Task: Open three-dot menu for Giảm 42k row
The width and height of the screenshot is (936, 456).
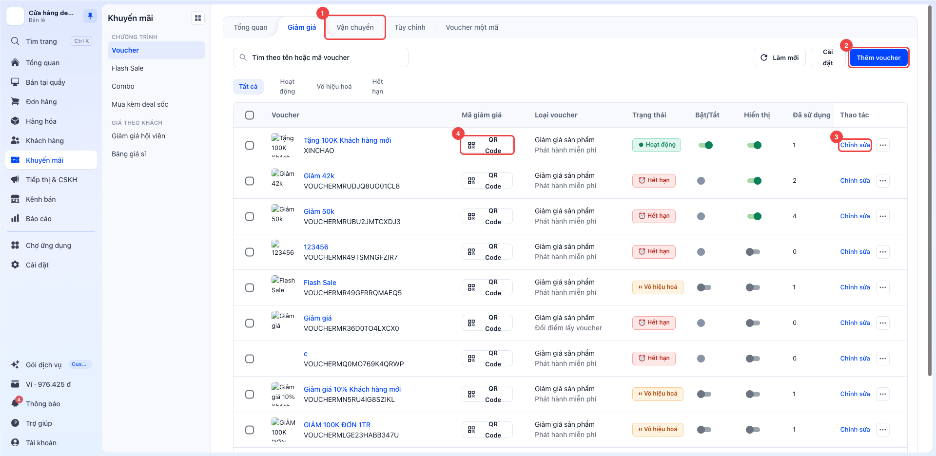Action: click(883, 181)
